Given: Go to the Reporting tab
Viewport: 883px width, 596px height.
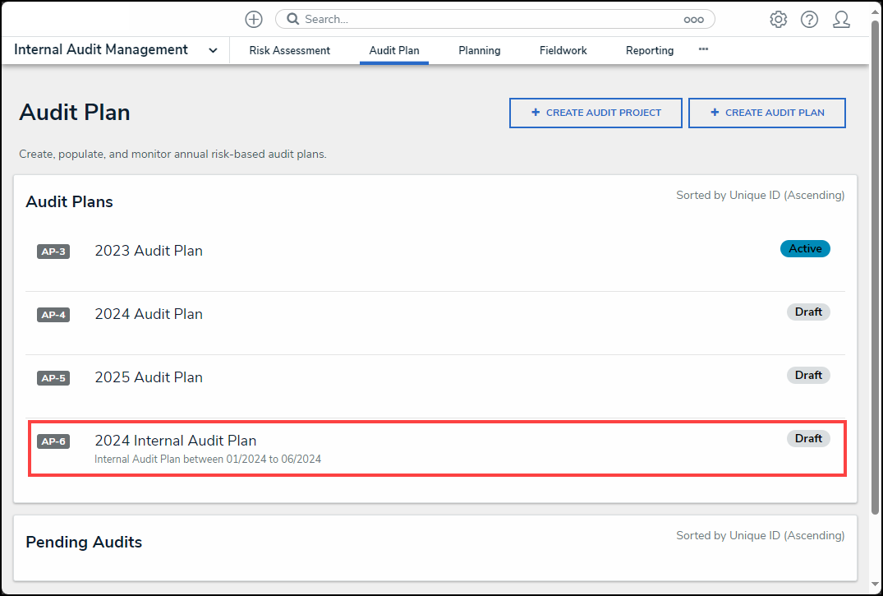Looking at the screenshot, I should coord(649,50).
